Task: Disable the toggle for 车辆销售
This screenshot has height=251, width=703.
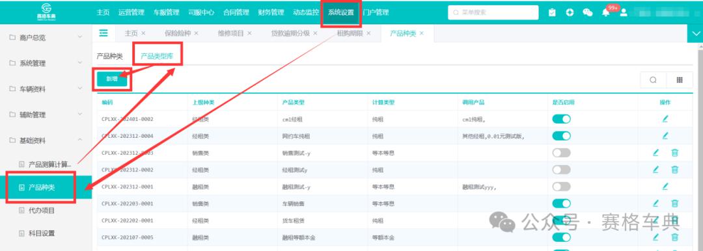Action: coord(561,204)
